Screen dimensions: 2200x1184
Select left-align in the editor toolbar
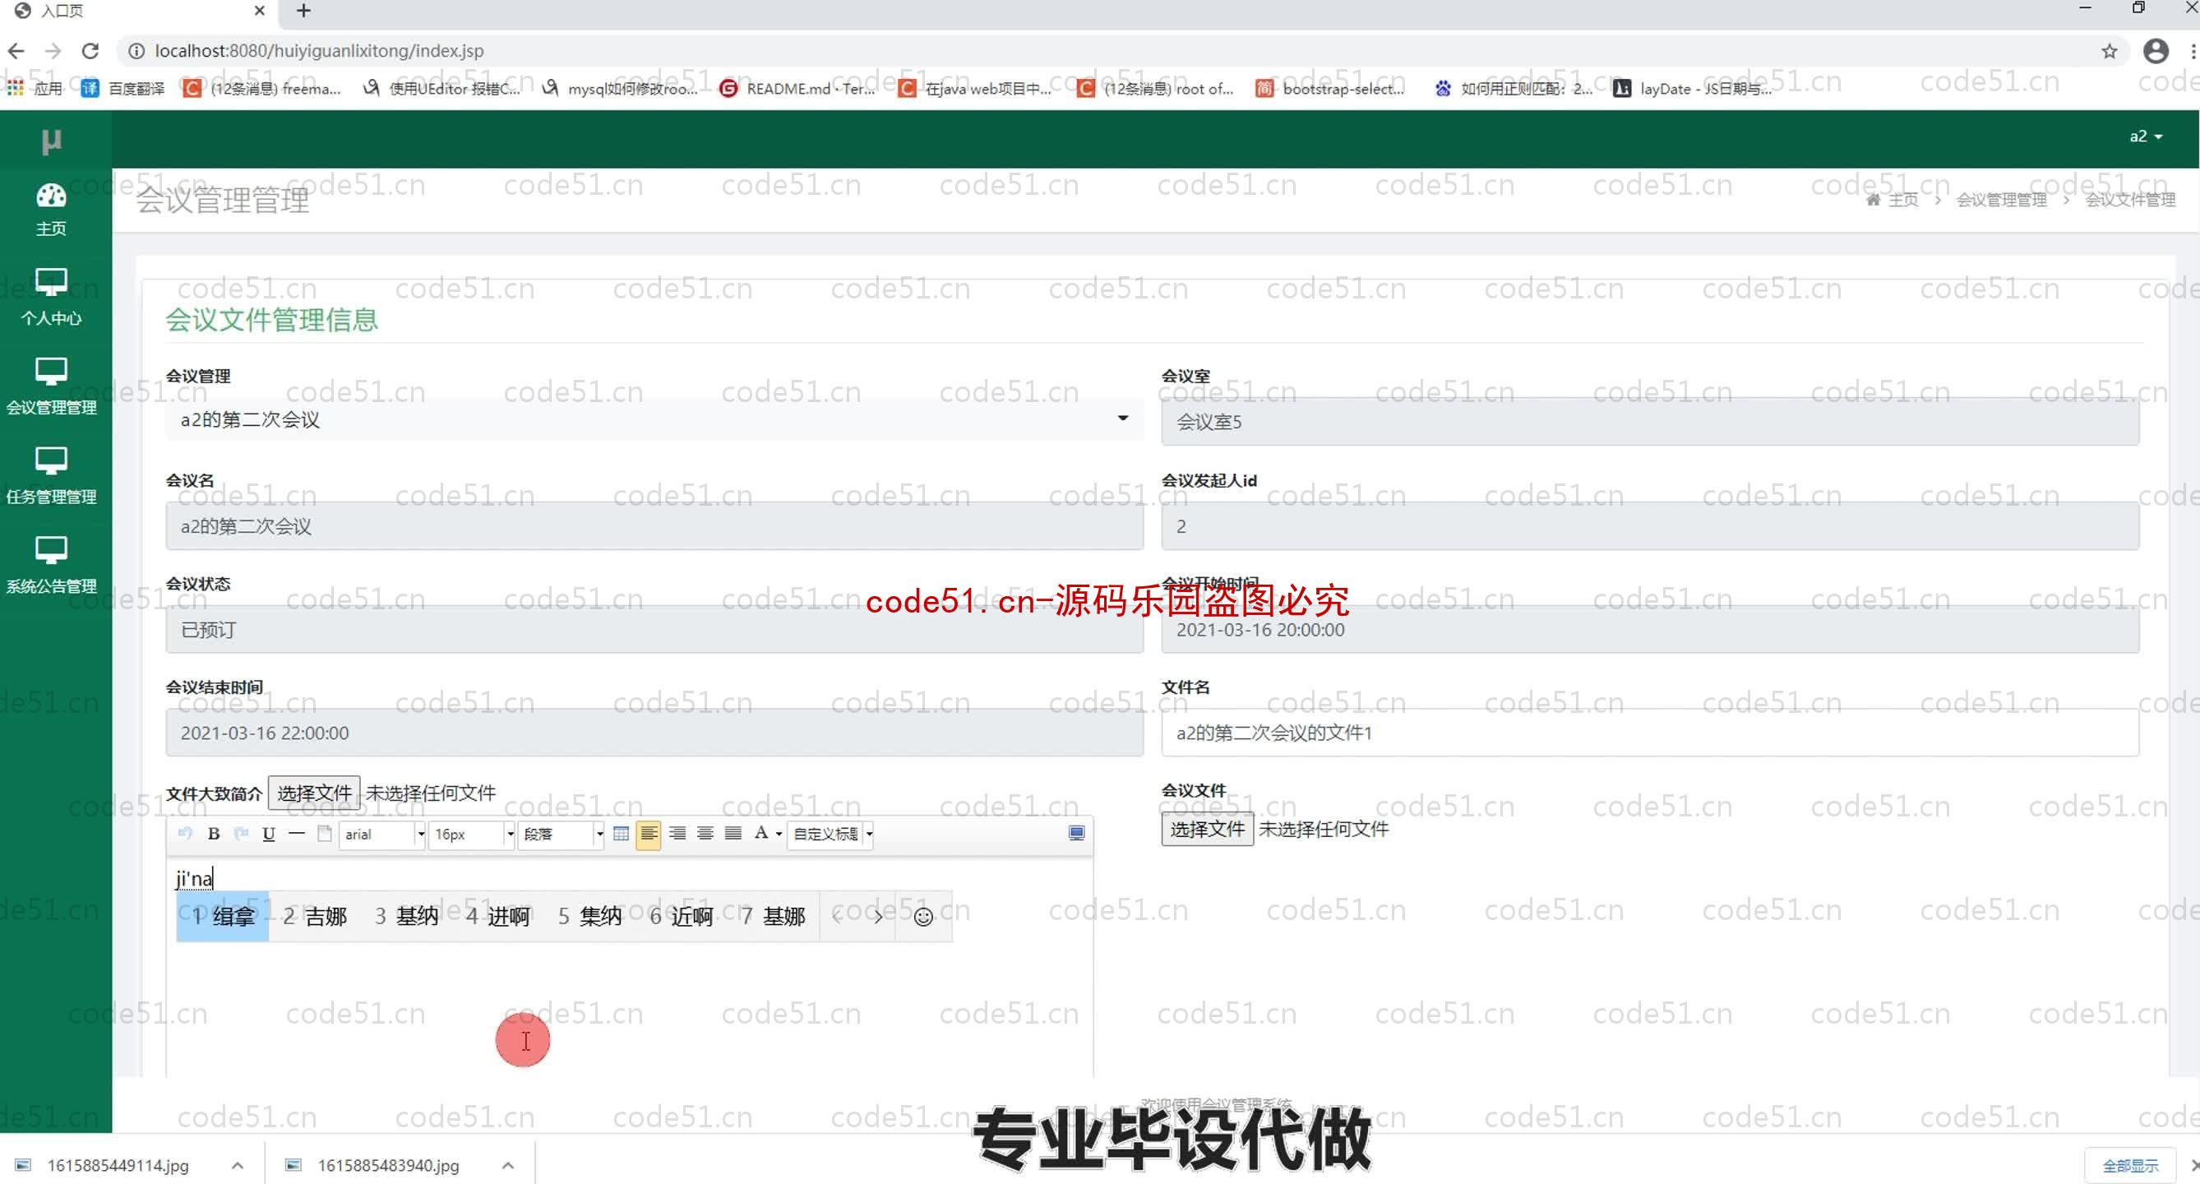click(648, 834)
